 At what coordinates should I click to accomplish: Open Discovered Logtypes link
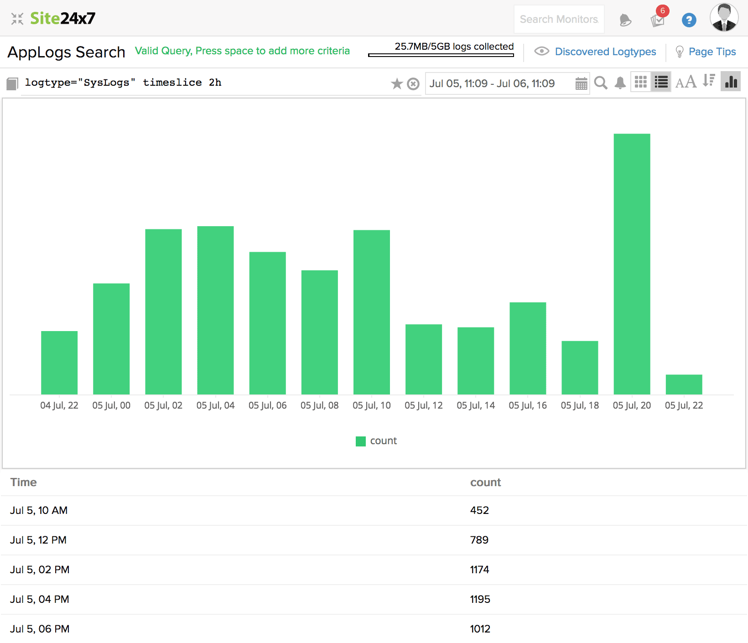point(605,52)
